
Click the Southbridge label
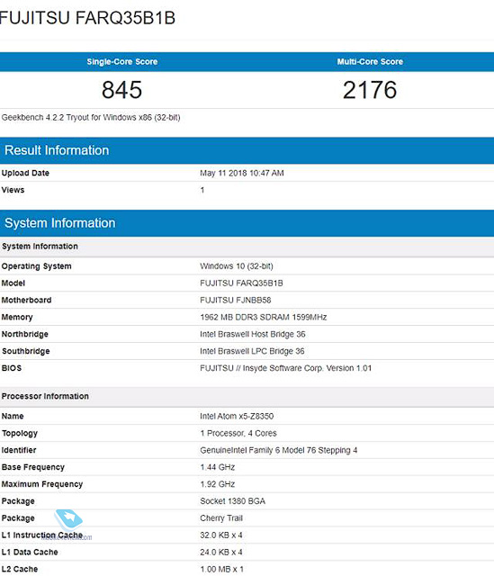(x=26, y=351)
